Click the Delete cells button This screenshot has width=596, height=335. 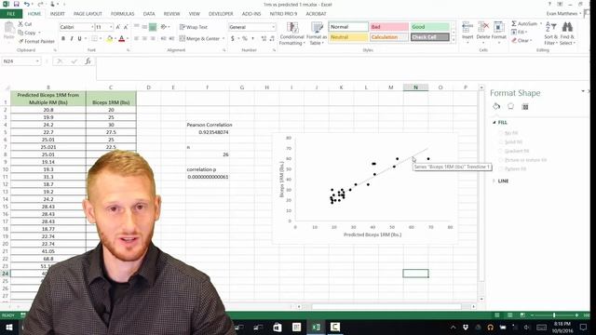[x=483, y=32]
